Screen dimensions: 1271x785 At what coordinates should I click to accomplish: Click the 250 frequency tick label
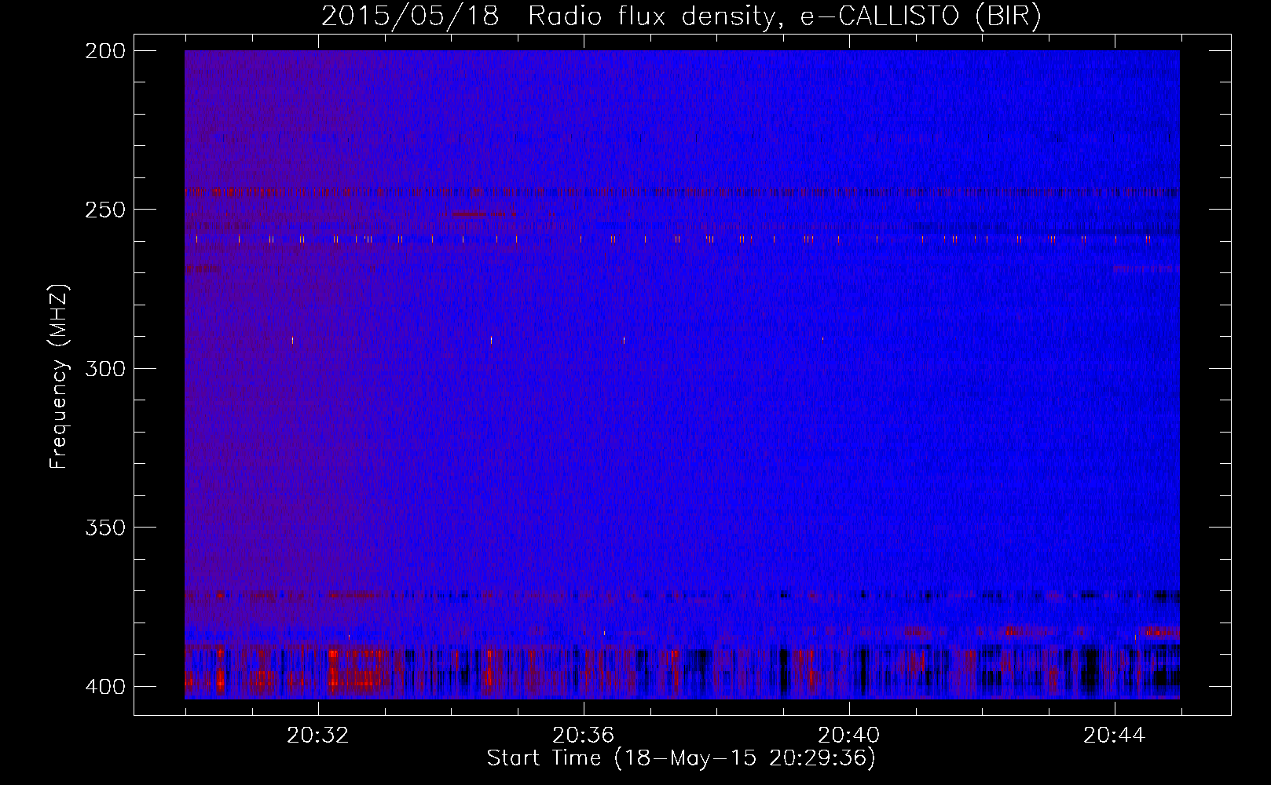click(x=105, y=210)
